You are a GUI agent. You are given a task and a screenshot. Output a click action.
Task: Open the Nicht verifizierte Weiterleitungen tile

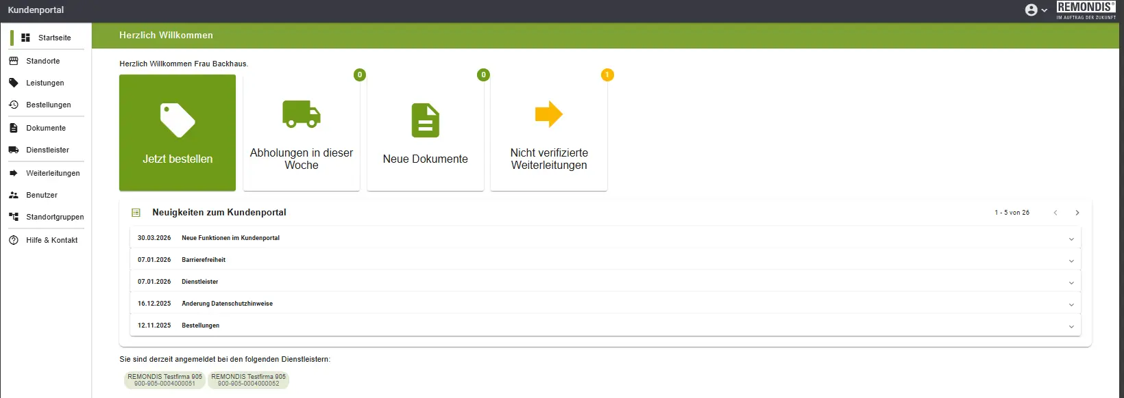[x=549, y=133]
